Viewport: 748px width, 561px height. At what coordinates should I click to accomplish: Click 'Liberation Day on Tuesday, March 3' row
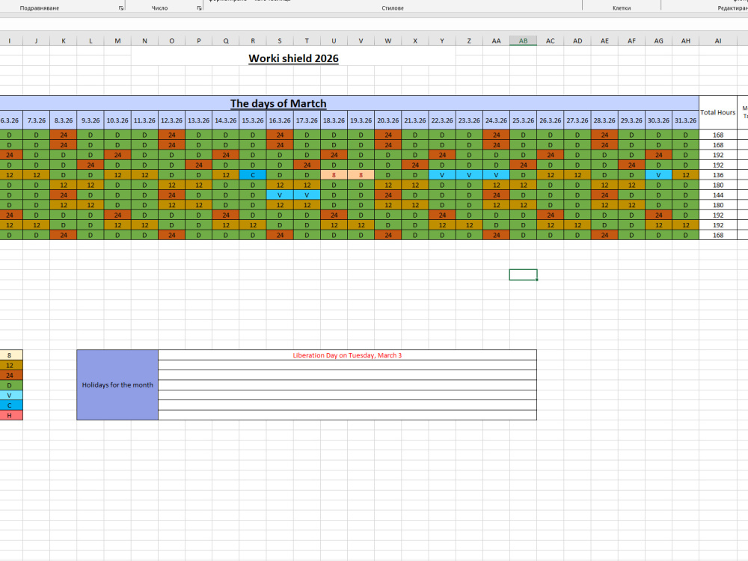[x=347, y=355]
